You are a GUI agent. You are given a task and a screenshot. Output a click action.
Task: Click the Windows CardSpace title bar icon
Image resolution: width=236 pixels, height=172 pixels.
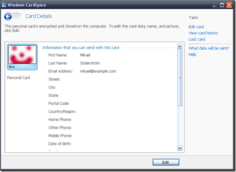pos(4,5)
